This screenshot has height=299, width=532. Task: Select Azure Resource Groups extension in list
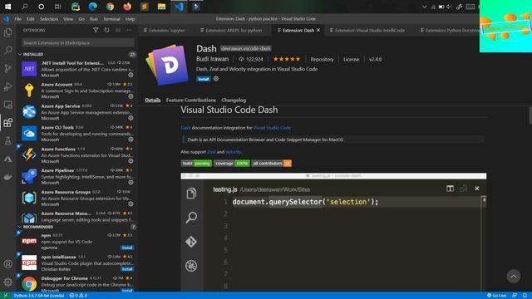point(77,198)
